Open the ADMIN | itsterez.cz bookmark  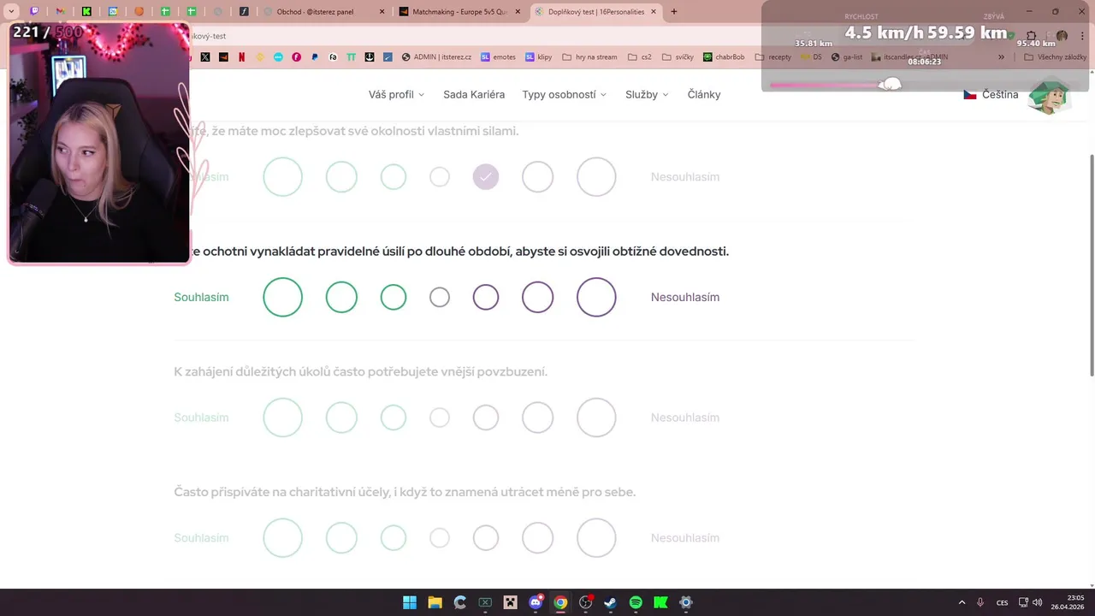[436, 57]
